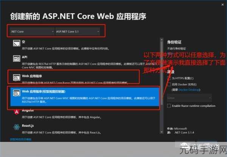
Task: Click the '.NET Core 3.1.4' source text
Action: (x=184, y=132)
